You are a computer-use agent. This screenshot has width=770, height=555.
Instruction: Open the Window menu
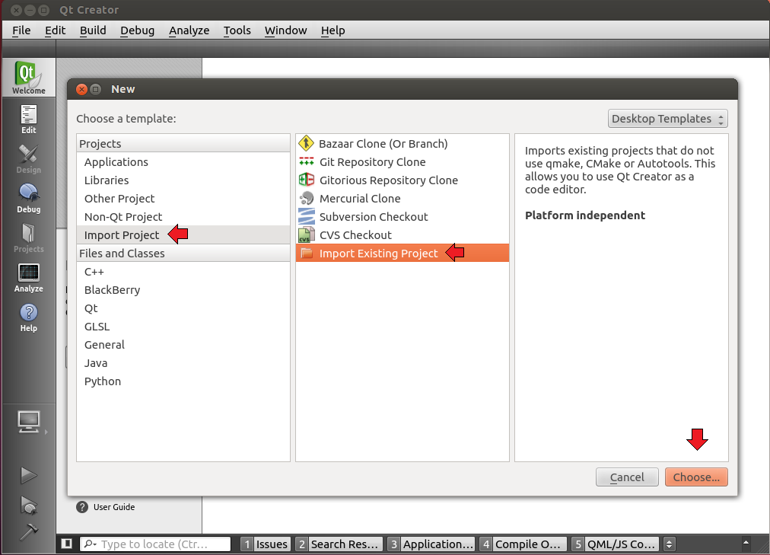pos(286,30)
